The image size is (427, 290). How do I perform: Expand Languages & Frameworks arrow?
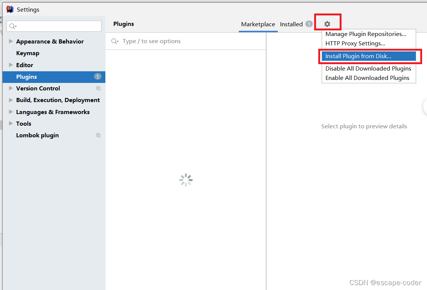11,112
